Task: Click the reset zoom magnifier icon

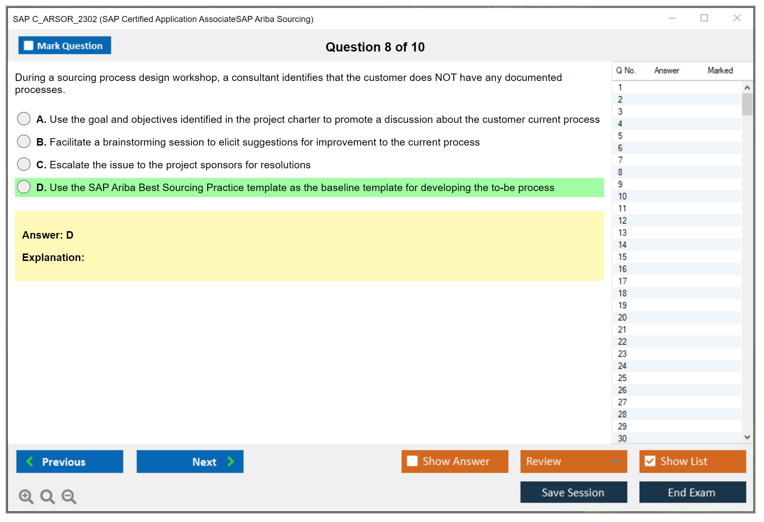Action: point(47,496)
